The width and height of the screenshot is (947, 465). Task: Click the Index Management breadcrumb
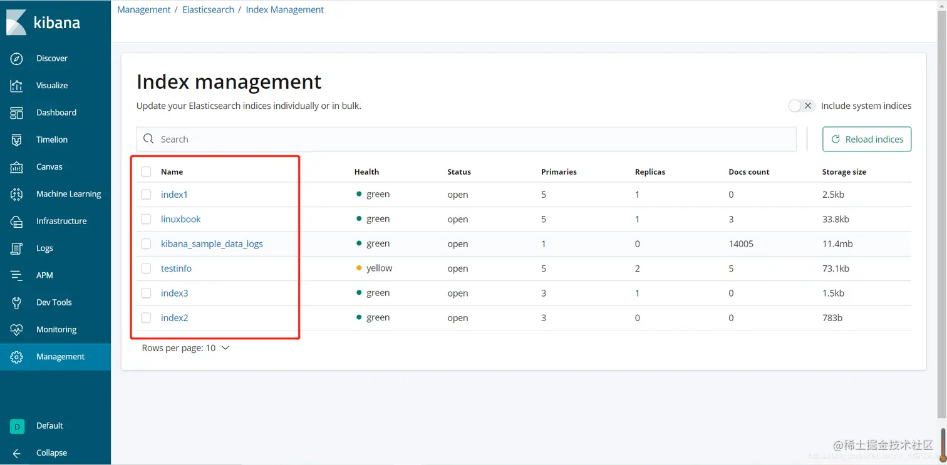pos(285,10)
